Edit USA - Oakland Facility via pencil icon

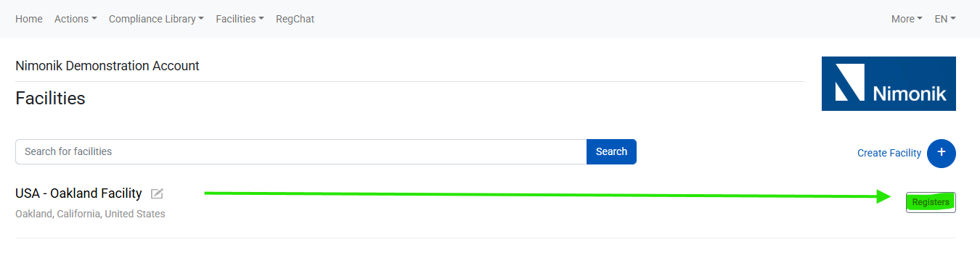click(x=157, y=193)
